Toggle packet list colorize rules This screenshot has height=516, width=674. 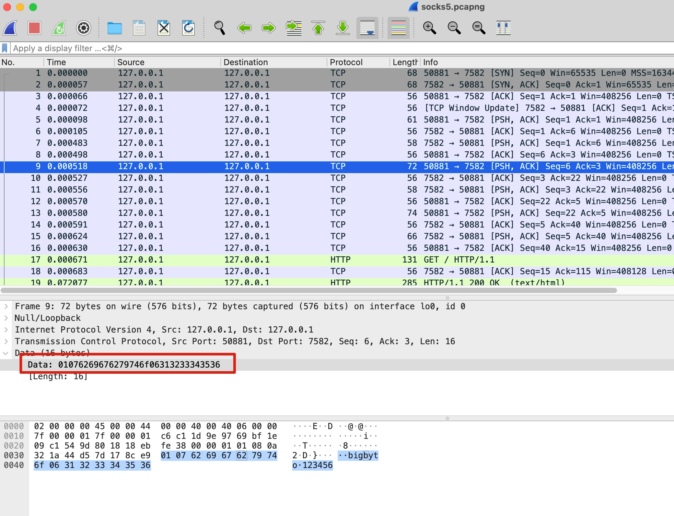click(x=398, y=28)
